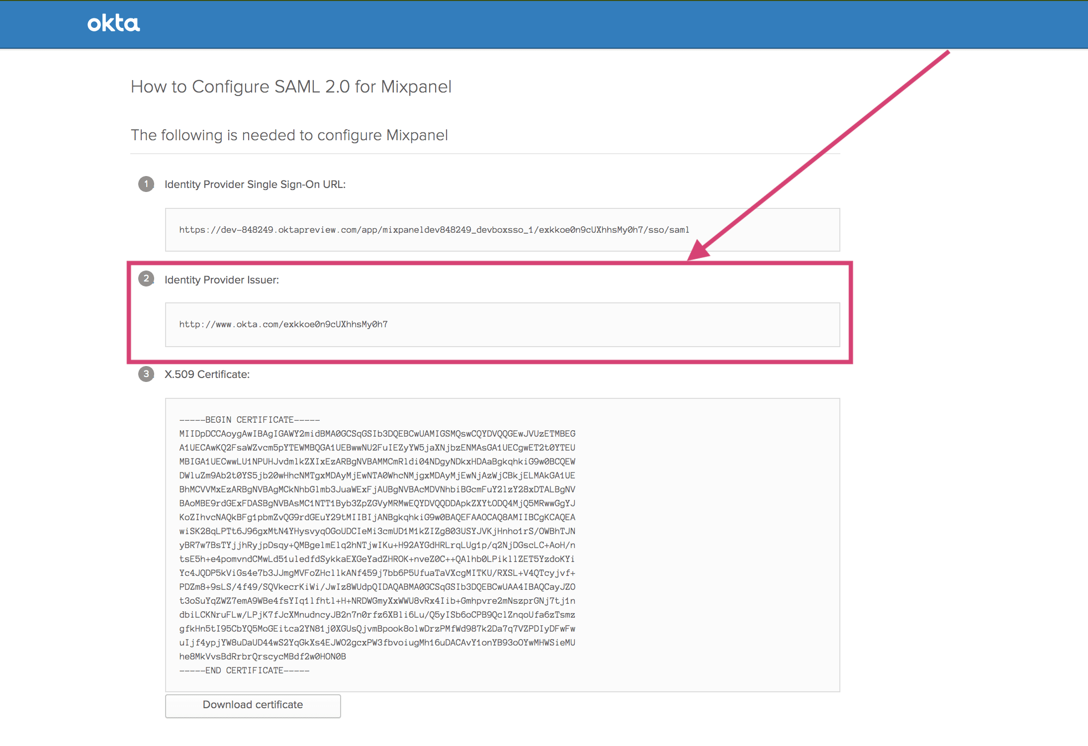This screenshot has width=1088, height=746.
Task: Click the okta.com issuer URL text
Action: pyautogui.click(x=283, y=324)
